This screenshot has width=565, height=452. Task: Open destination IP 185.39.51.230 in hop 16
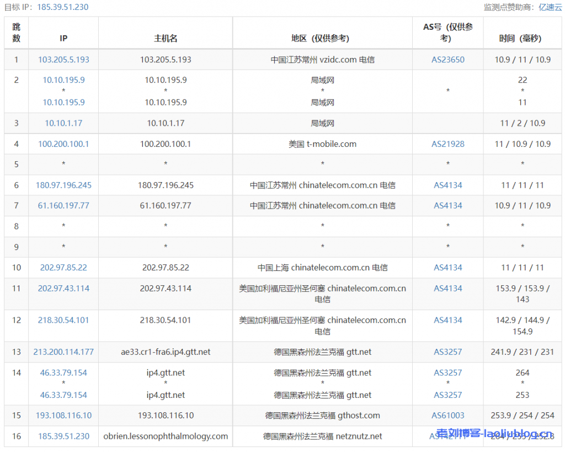click(x=63, y=437)
